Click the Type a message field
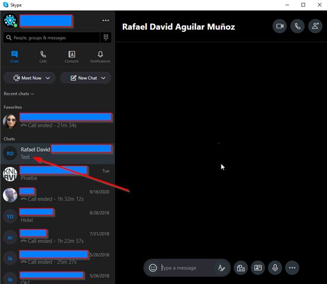The image size is (327, 284). click(188, 268)
